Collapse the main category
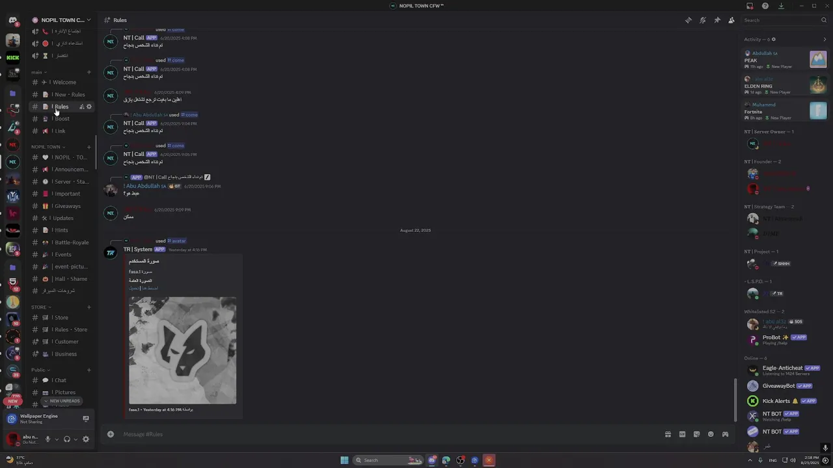833x468 pixels. [x=39, y=72]
